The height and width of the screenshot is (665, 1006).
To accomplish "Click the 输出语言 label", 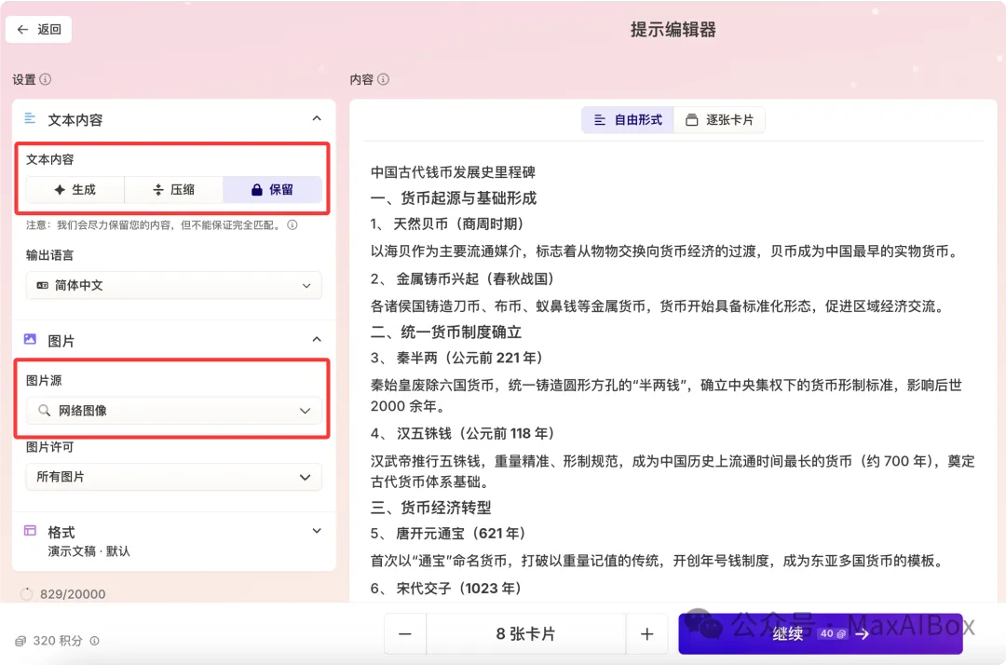I will pyautogui.click(x=50, y=255).
